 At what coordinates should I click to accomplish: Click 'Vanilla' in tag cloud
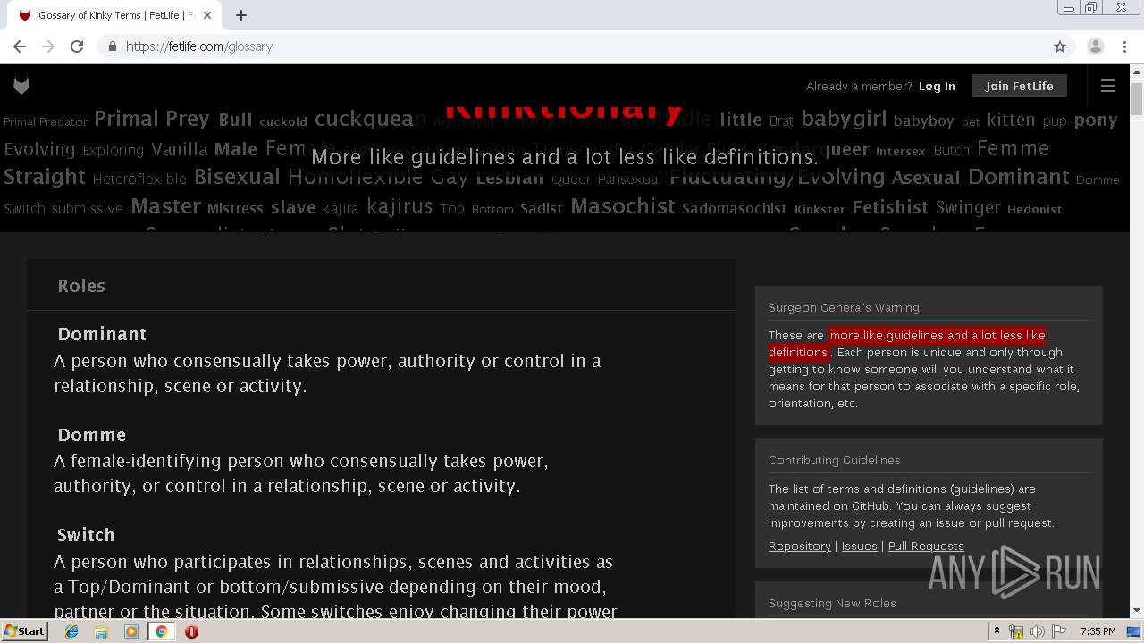click(x=180, y=149)
